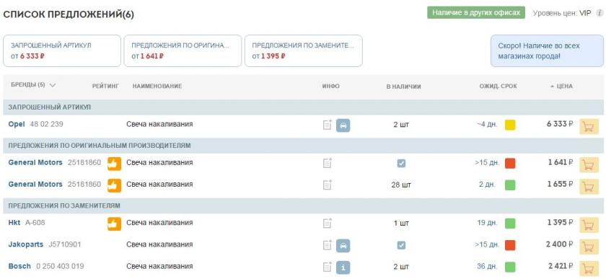
Task: Click Свеча накаливания name in Opel row
Action: point(159,125)
